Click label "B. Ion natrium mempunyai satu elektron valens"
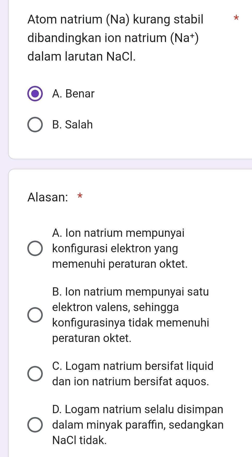Screen dimensions: 252x457 tap(130, 315)
